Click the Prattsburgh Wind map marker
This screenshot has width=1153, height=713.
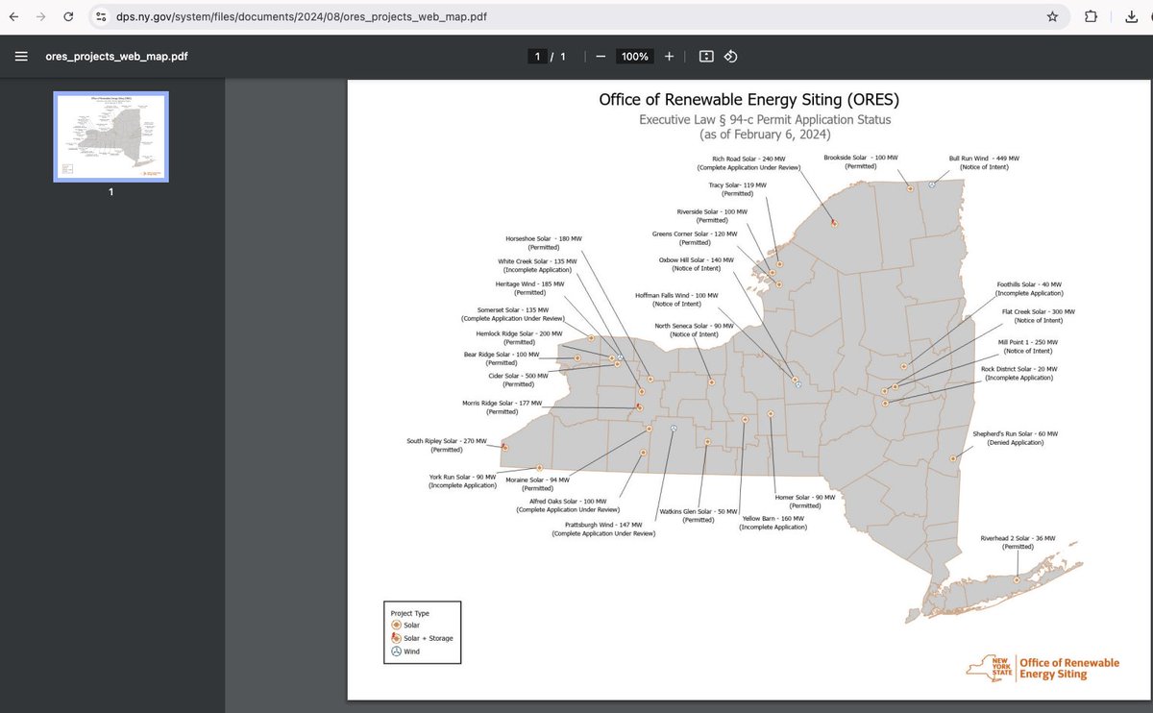coord(674,429)
